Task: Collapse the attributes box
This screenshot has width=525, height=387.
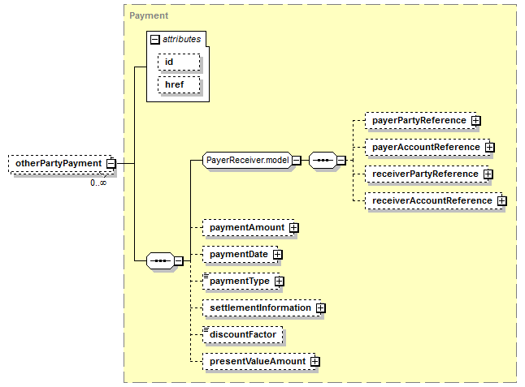Action: click(x=154, y=40)
